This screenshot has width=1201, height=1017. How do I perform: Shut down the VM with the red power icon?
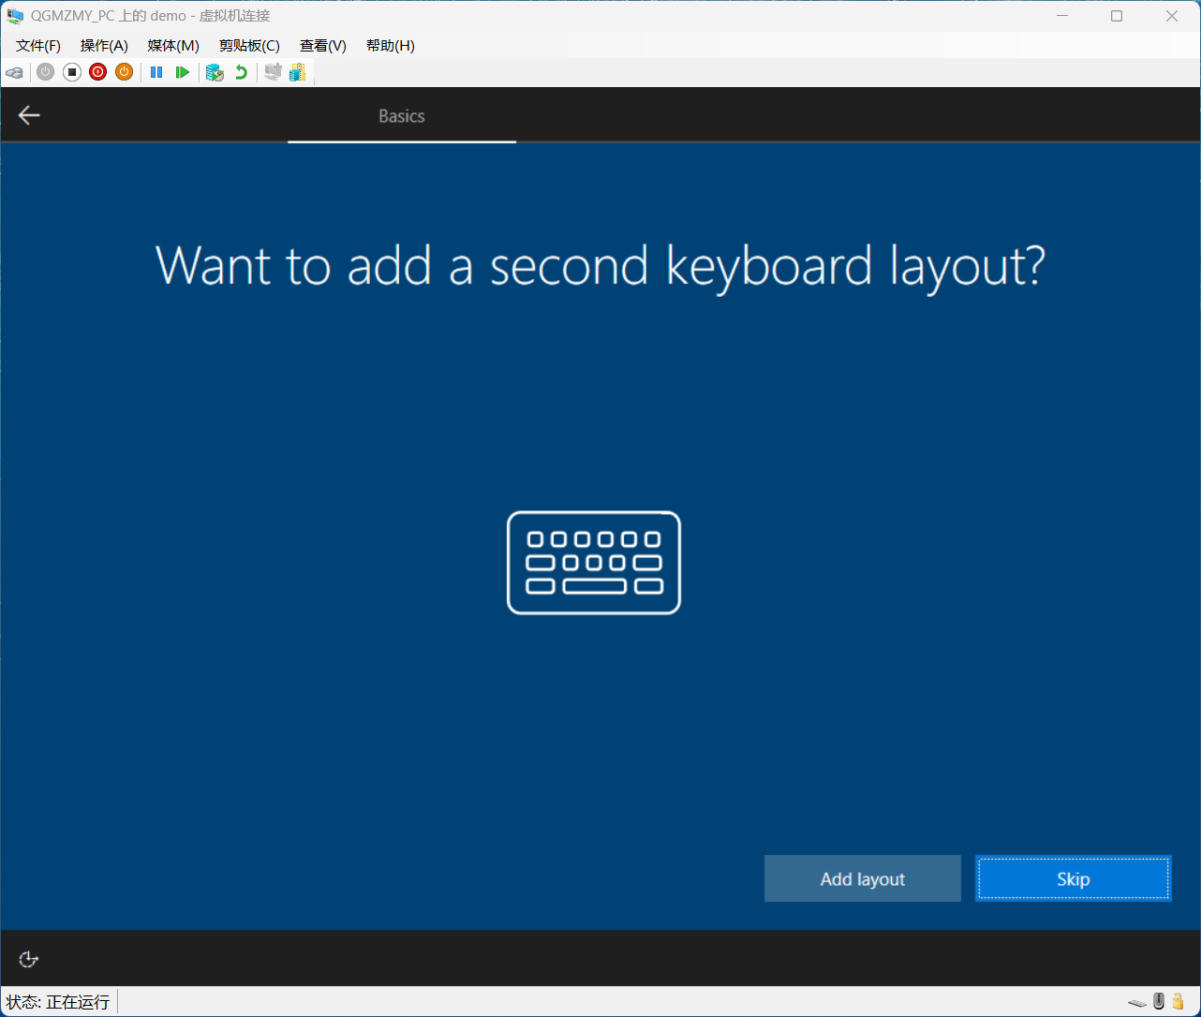[x=98, y=72]
